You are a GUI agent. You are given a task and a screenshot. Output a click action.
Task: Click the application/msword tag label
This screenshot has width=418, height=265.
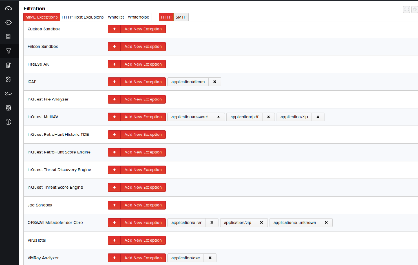(x=190, y=117)
